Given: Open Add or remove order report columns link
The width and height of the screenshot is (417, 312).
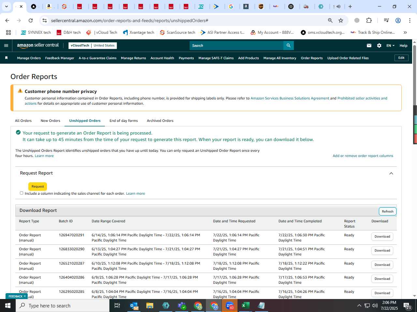Looking at the screenshot, I should tap(363, 156).
